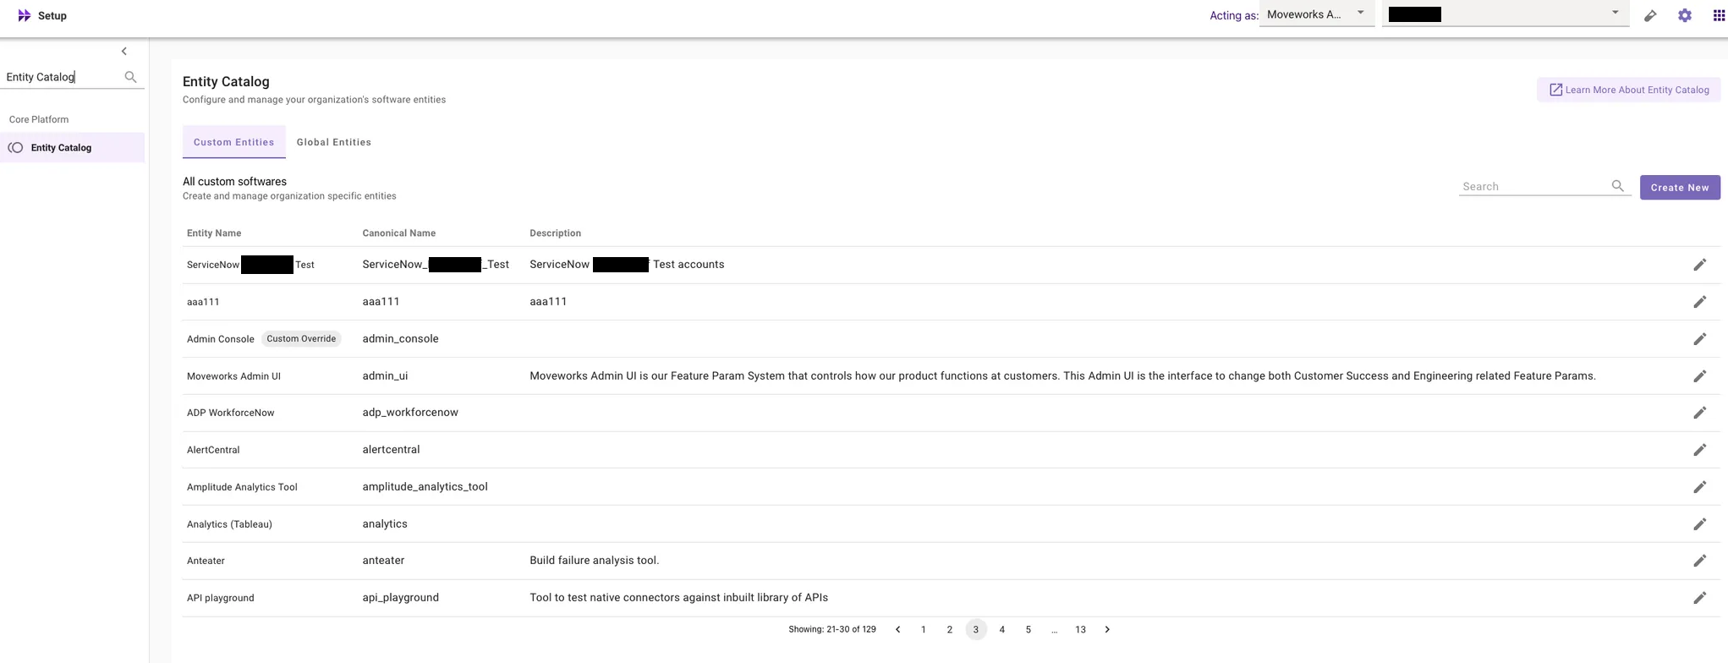Screen dimensions: 1728x663
Task: Click the Build failure analysis tool description
Action: pos(595,561)
